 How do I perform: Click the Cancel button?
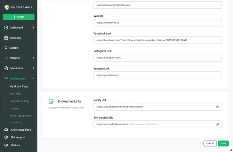(x=210, y=143)
